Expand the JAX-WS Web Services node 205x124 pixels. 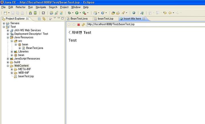tap(8, 30)
